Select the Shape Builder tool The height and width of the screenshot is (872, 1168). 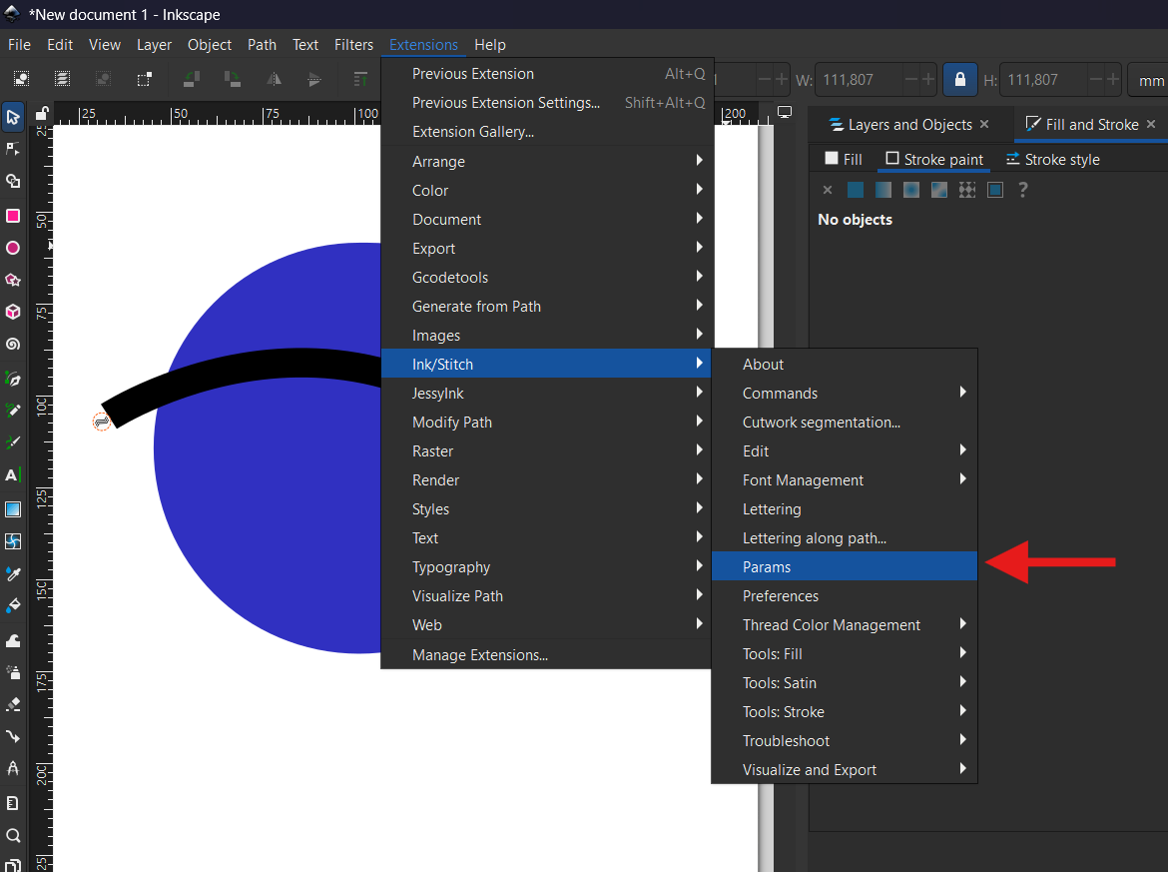pos(13,181)
